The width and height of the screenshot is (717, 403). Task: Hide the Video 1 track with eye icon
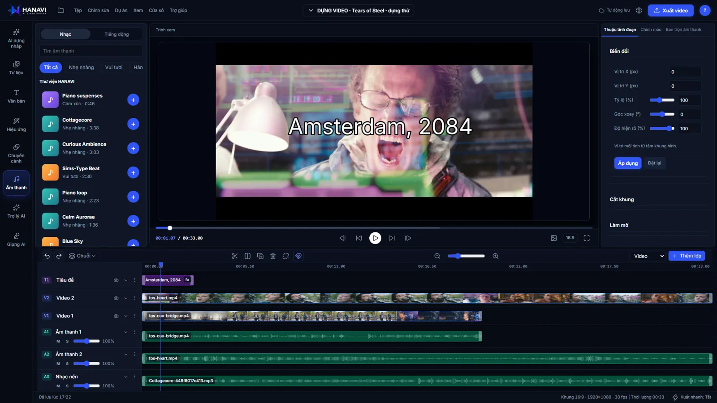[116, 316]
